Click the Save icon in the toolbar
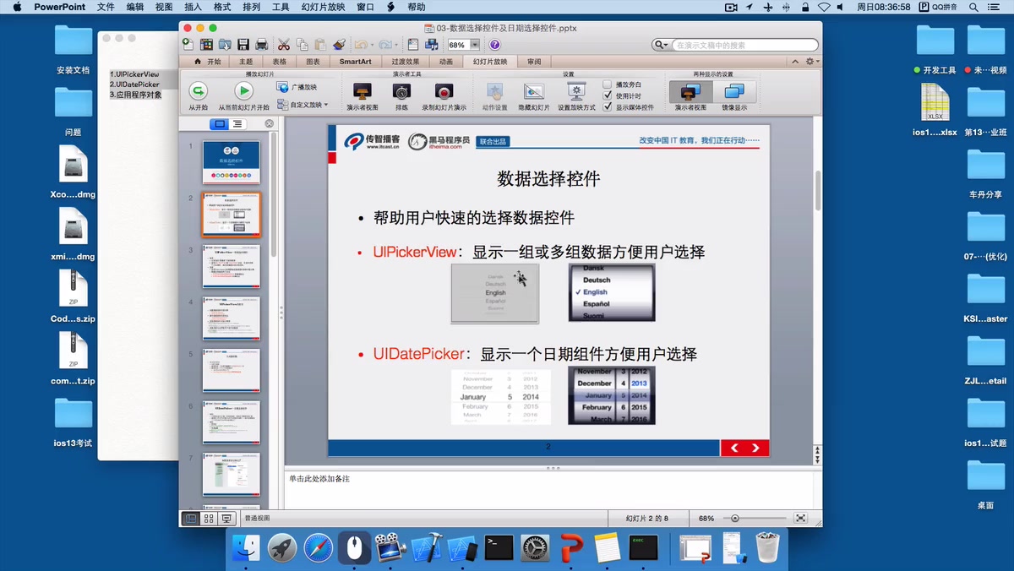 point(243,44)
